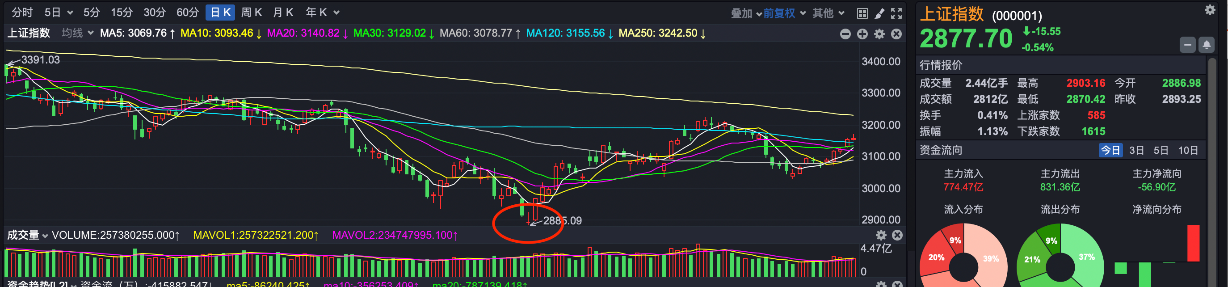Viewport: 1228px width, 287px height.
Task: Collapse the quote header with minus button
Action: point(1188,45)
